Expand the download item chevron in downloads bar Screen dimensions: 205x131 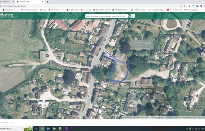click(11, 123)
